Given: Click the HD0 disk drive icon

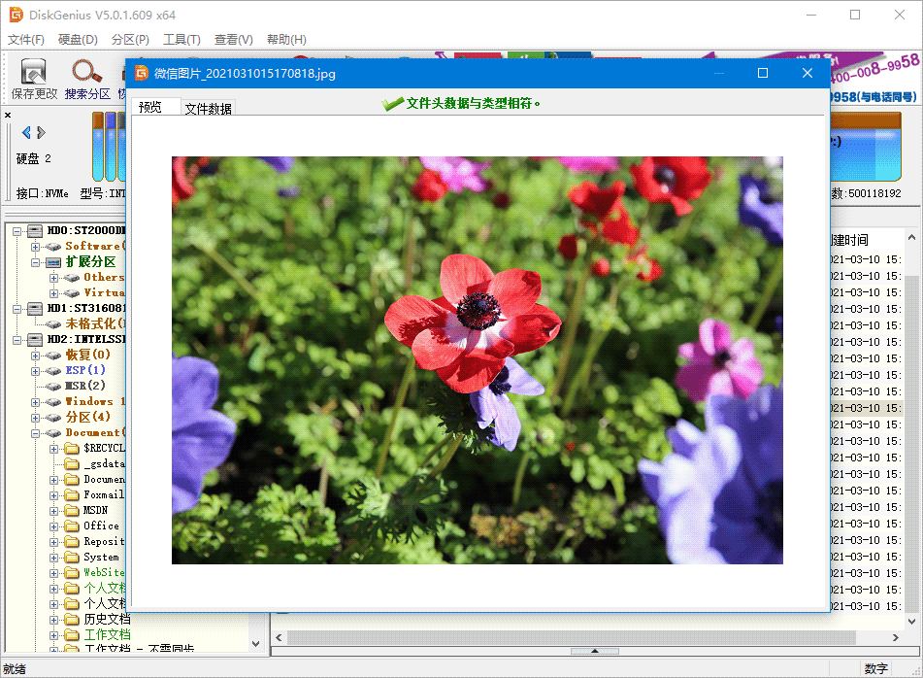Looking at the screenshot, I should [35, 230].
